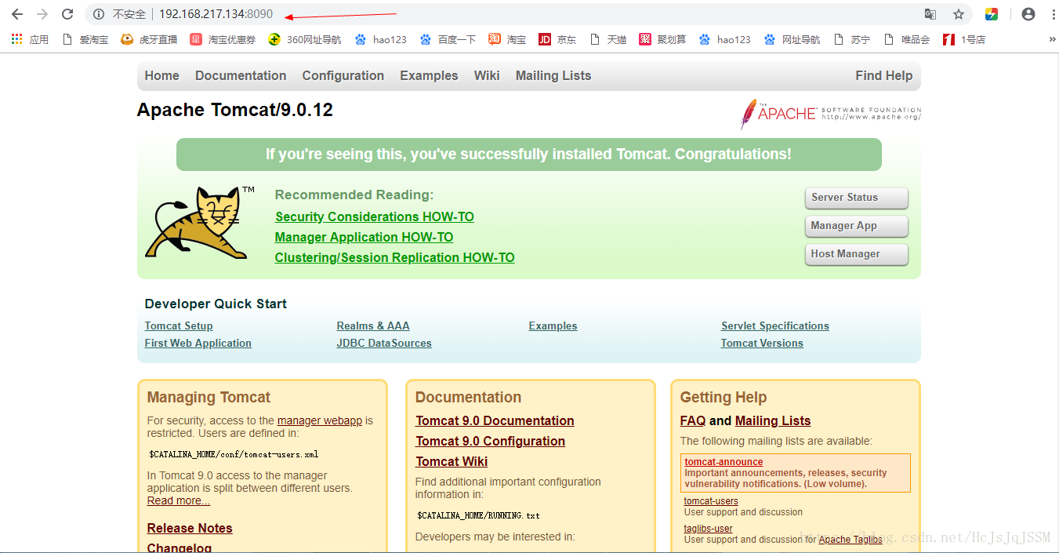Open the 淘宝 bookmark with orange icon

coord(507,39)
